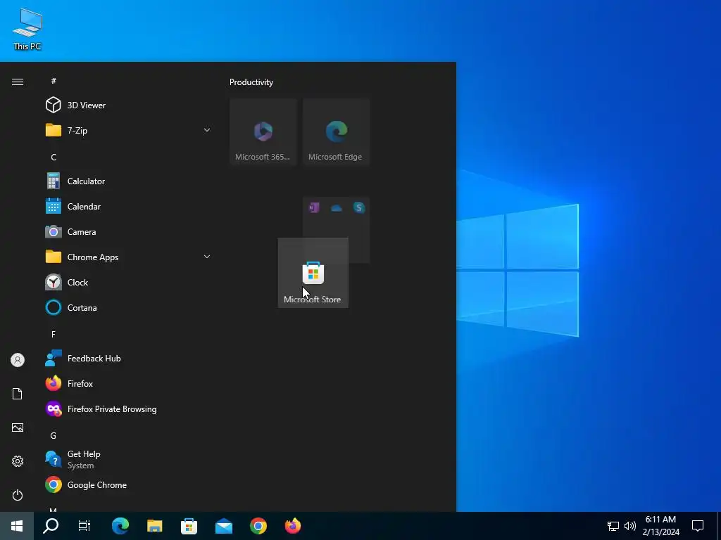The image size is (721, 540).
Task: Expand the Start menu hamburger button
Action: point(18,82)
